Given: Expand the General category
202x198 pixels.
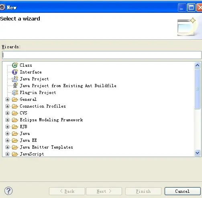Looking at the screenshot, I should pyautogui.click(x=7, y=99).
